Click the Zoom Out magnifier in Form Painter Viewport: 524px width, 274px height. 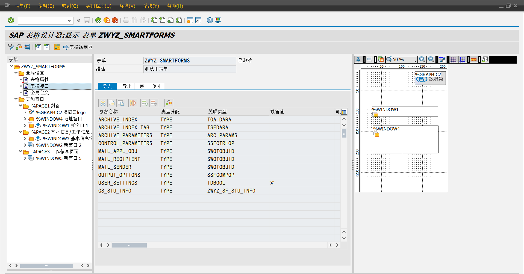coord(431,59)
